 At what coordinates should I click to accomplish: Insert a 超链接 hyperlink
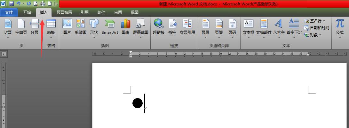tap(158, 27)
